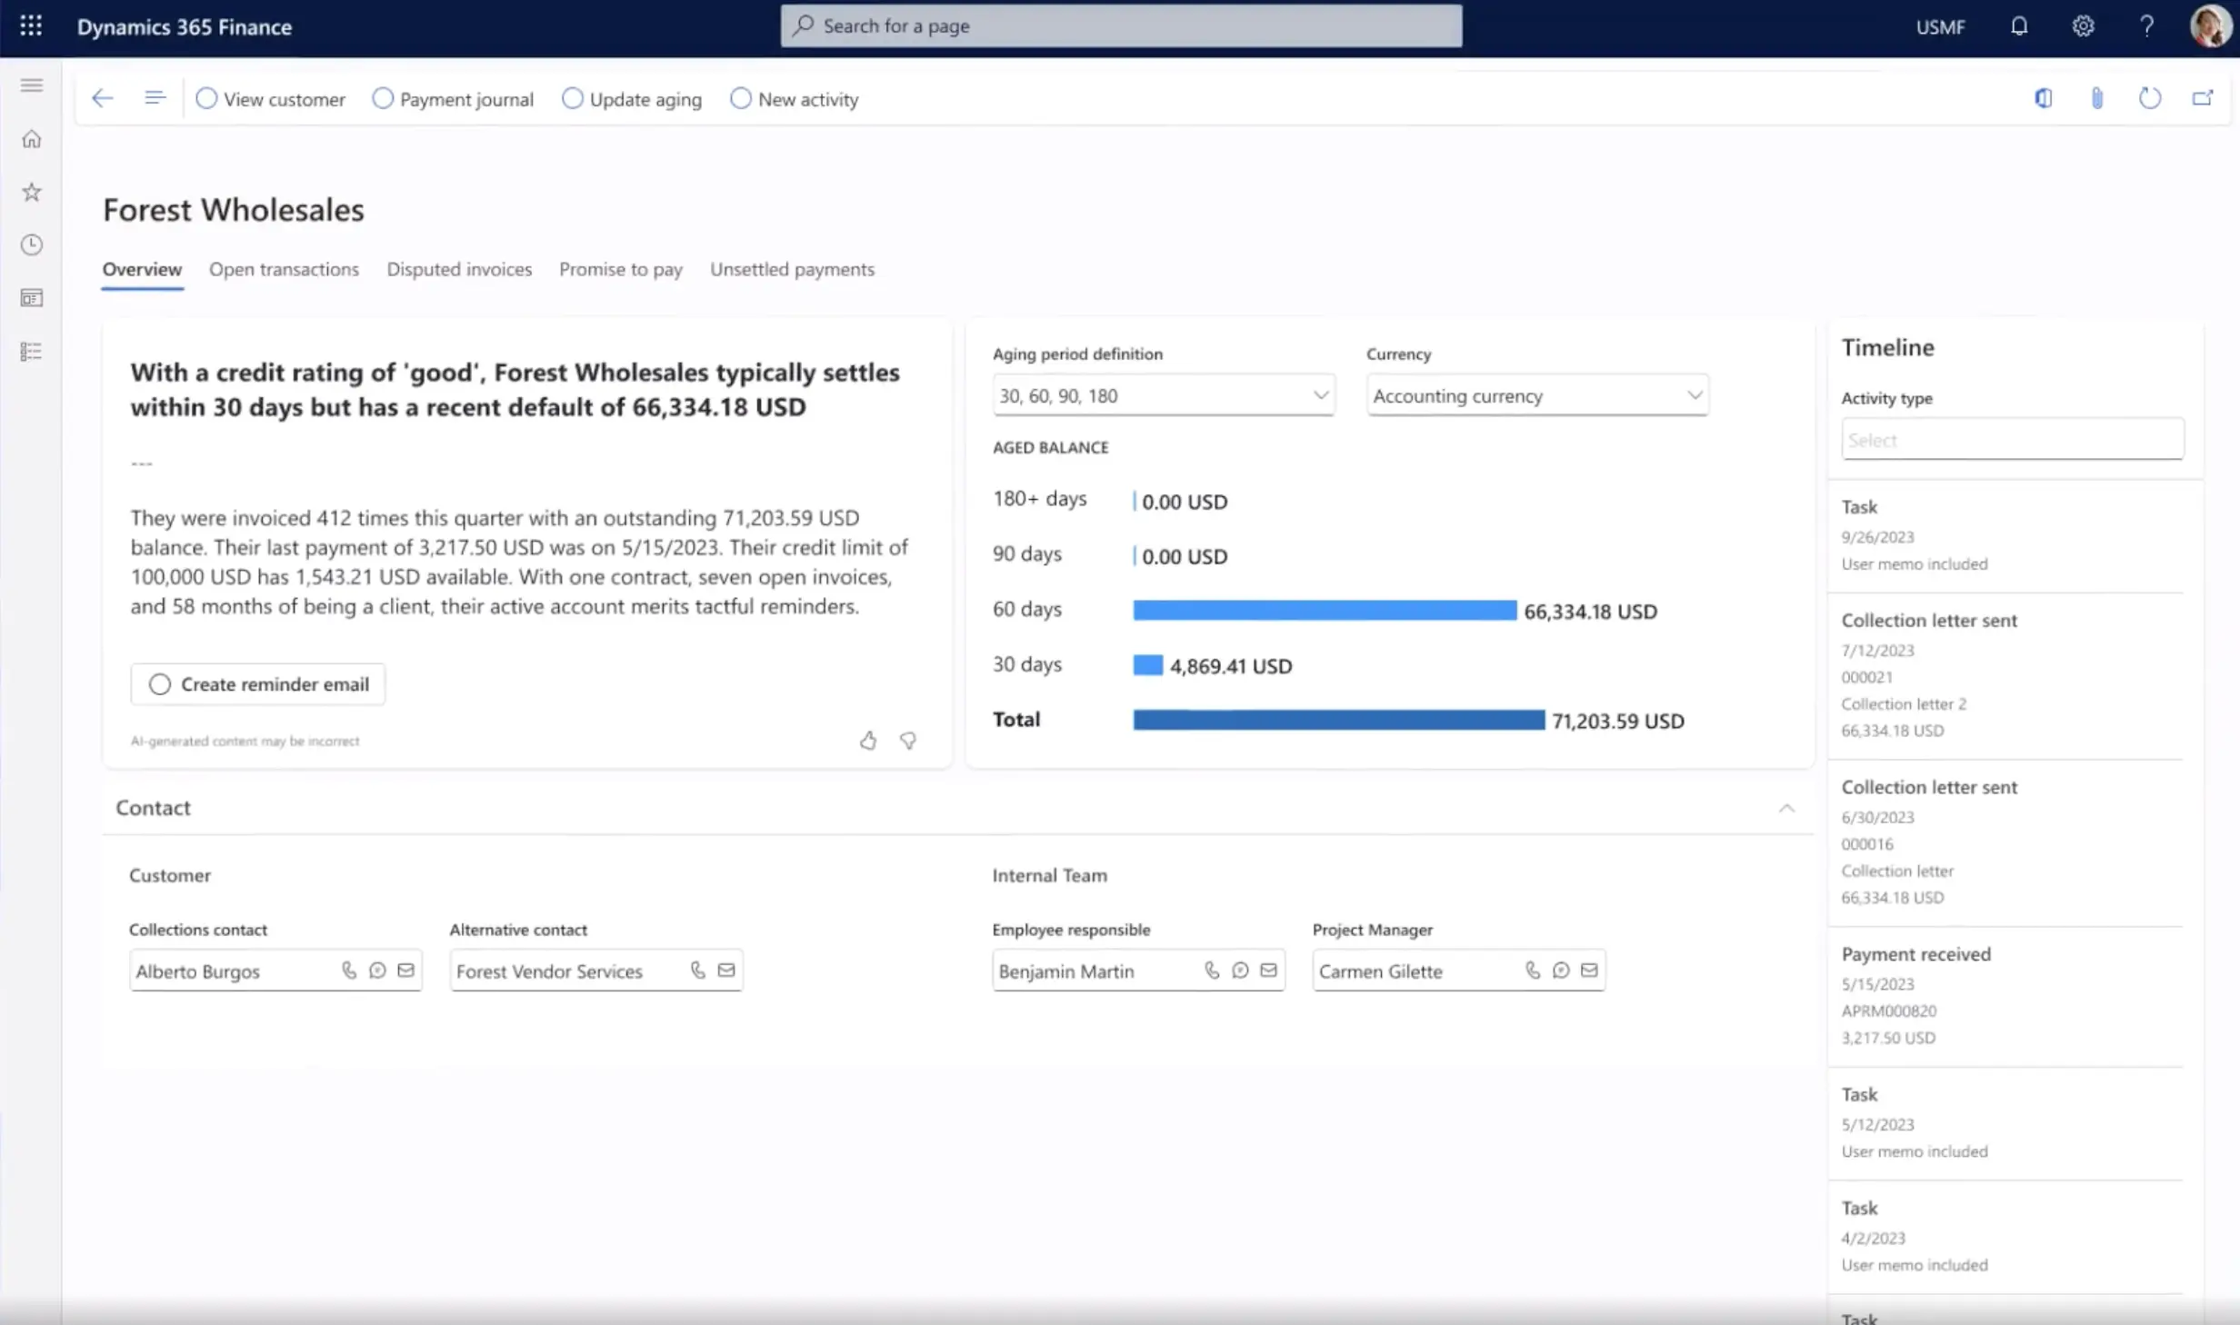2240x1325 pixels.
Task: Start a New activity
Action: [795, 99]
